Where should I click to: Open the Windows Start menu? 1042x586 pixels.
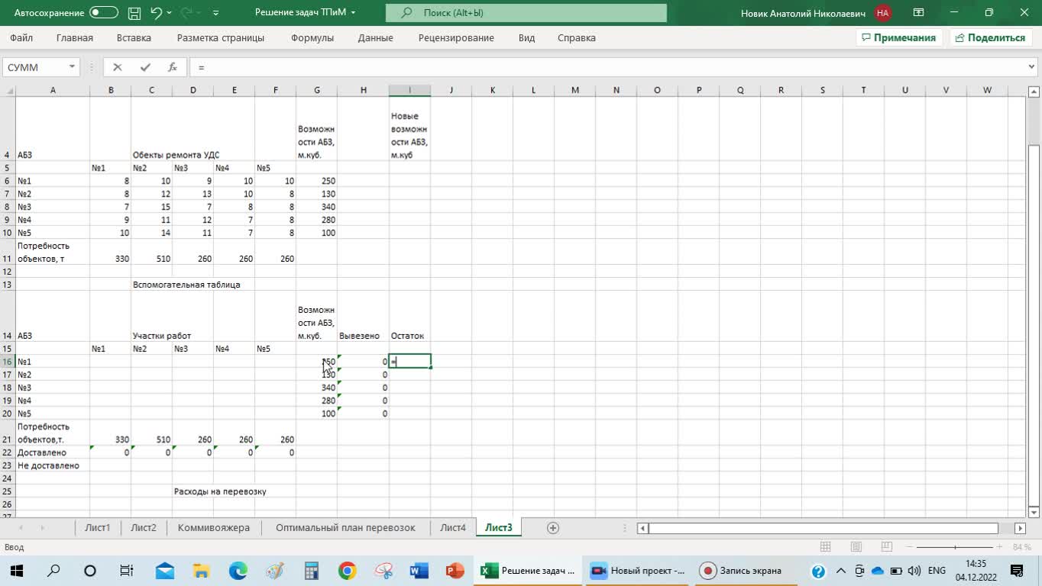coord(15,571)
